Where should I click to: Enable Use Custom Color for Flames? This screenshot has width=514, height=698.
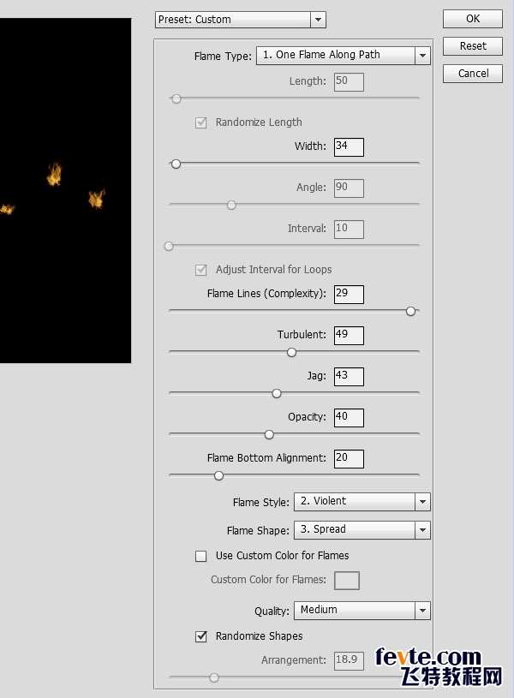pyautogui.click(x=201, y=556)
